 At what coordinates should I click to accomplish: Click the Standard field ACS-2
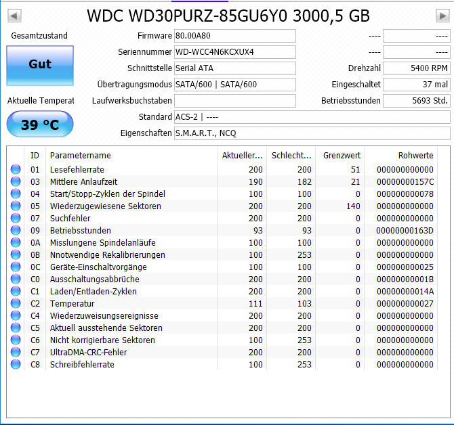[312, 117]
